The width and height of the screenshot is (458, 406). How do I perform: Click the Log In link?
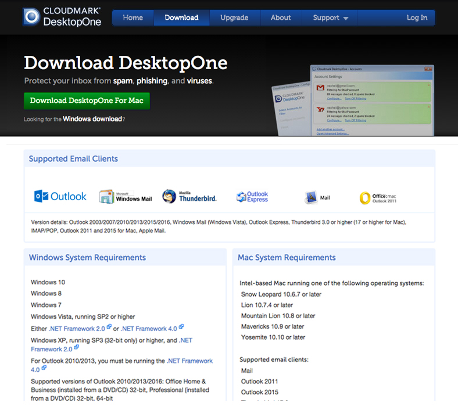coord(417,17)
